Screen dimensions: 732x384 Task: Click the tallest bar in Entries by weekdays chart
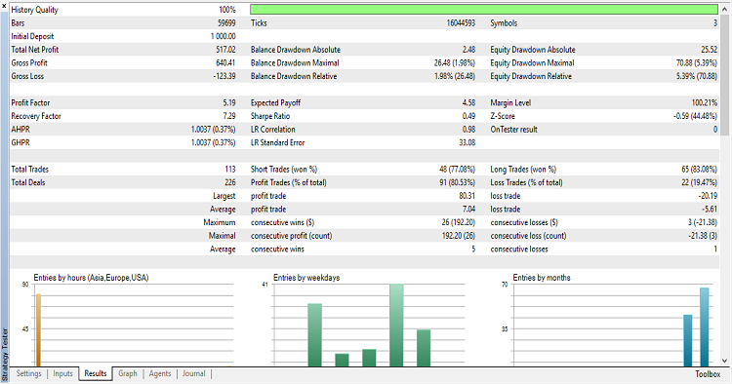click(x=396, y=326)
